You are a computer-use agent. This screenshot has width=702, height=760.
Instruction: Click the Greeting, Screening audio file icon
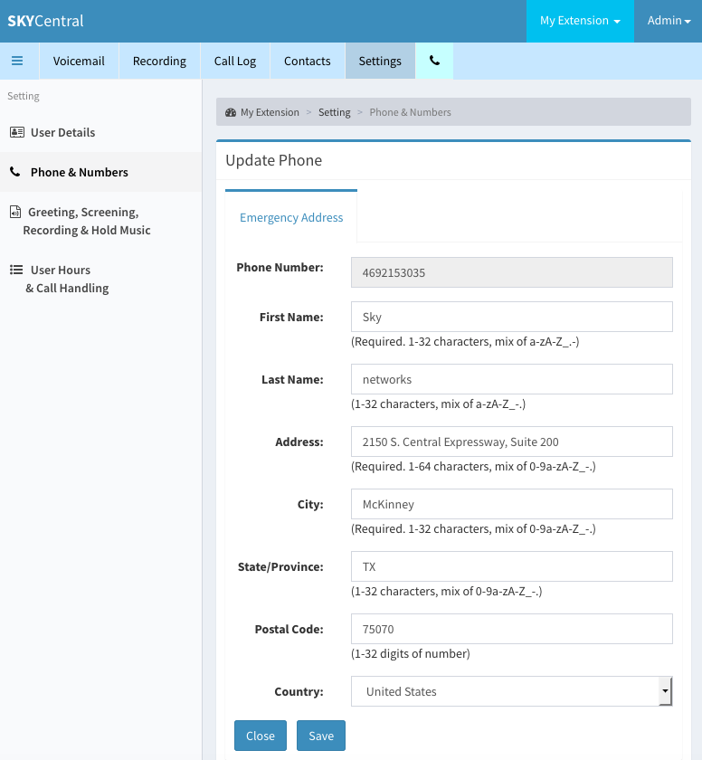(15, 212)
